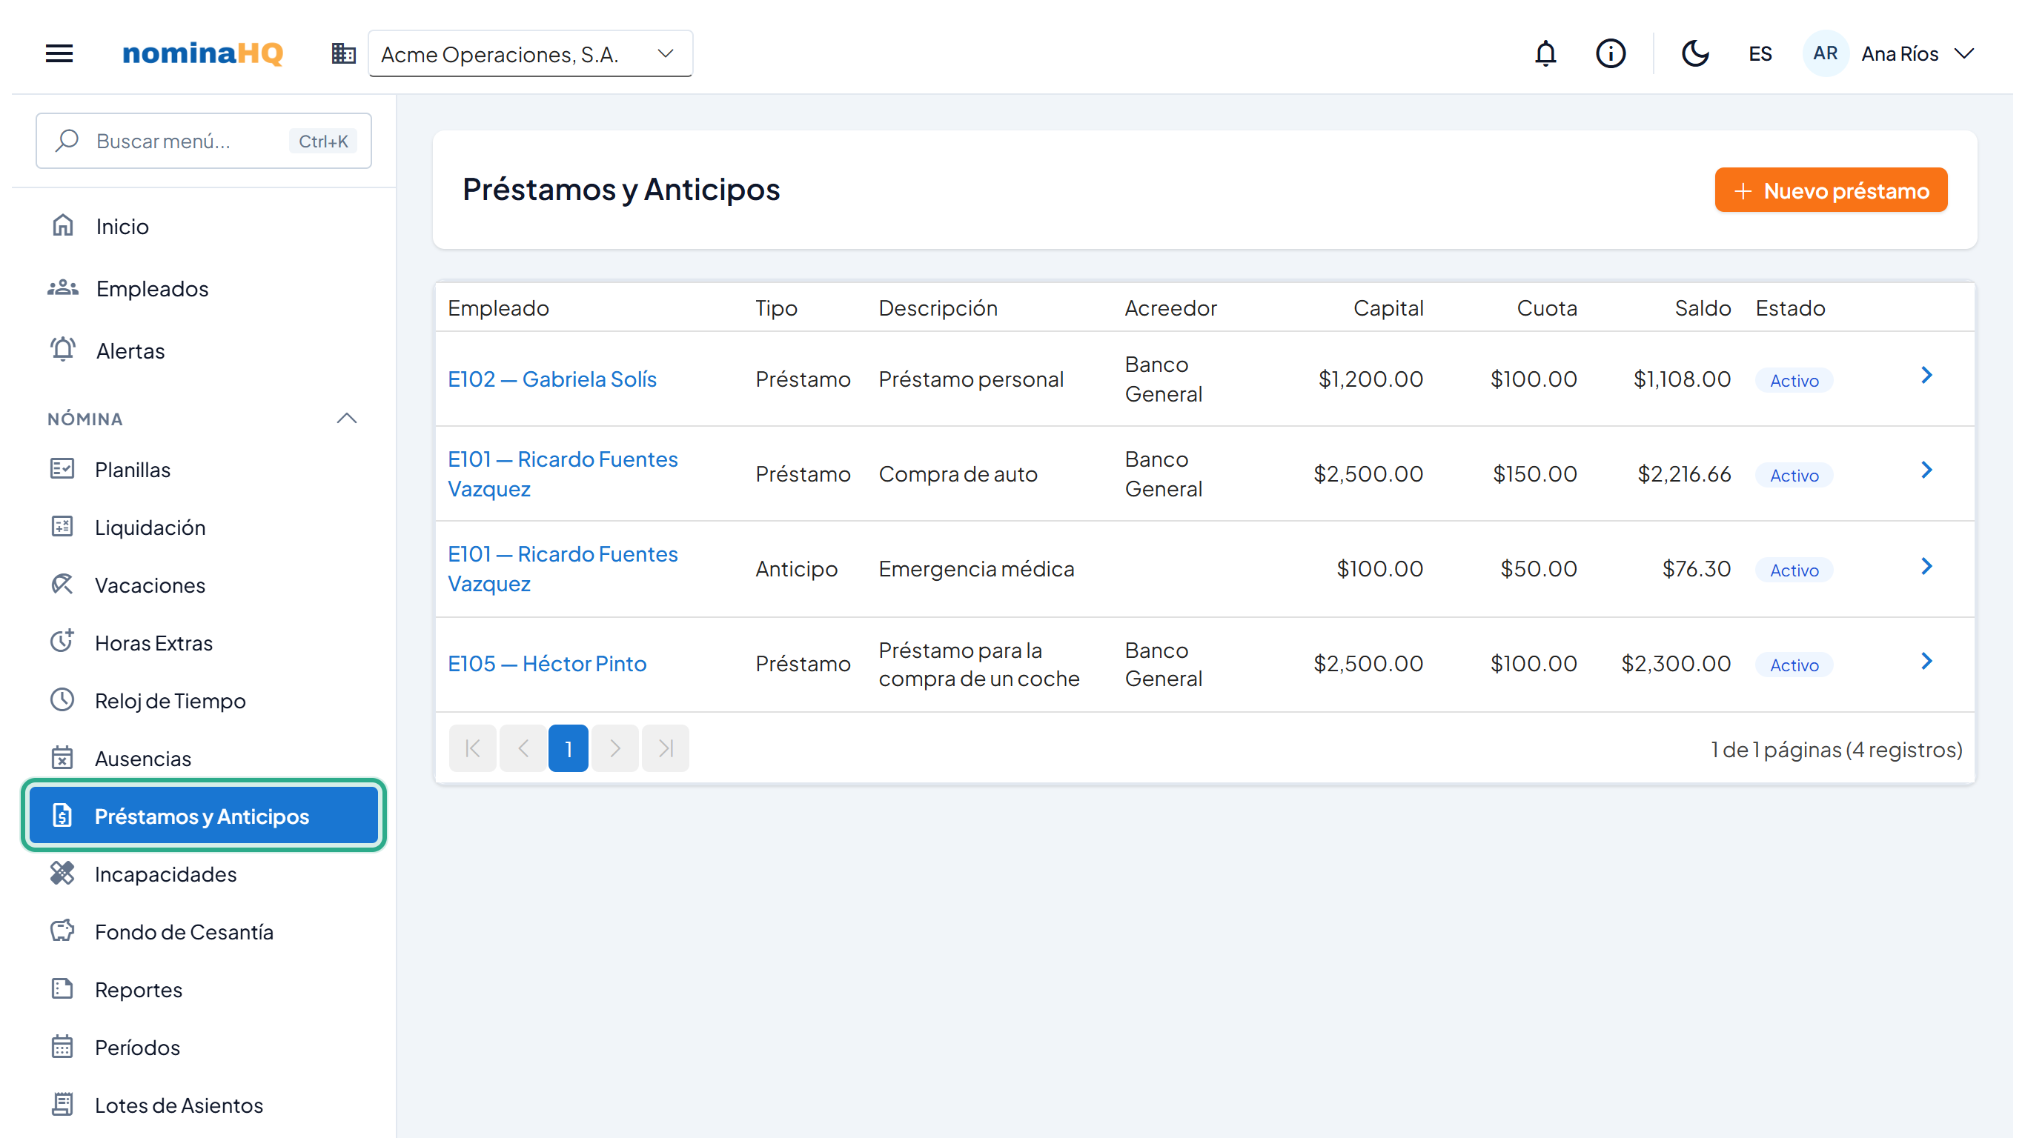Click the Nuevo préstamo button
This screenshot has height=1138, width=2025.
(x=1831, y=190)
